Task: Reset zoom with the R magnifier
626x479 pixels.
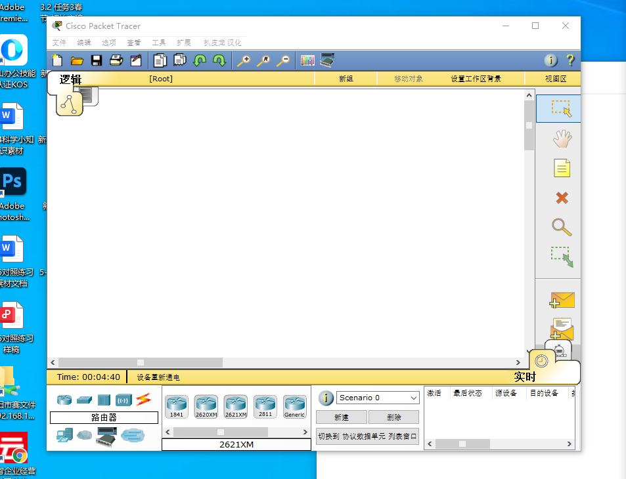Action: click(x=263, y=60)
